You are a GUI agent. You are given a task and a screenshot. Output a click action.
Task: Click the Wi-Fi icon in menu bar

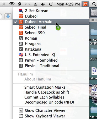click(12, 4)
